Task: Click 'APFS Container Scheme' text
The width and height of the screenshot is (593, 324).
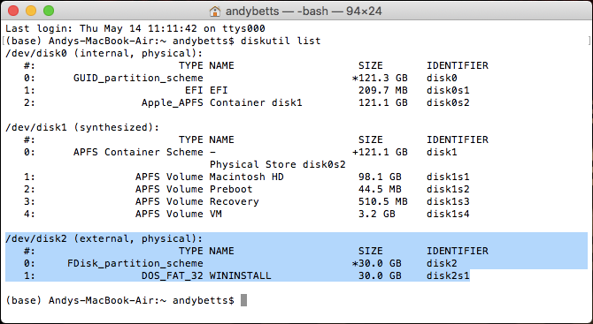Action: click(138, 152)
